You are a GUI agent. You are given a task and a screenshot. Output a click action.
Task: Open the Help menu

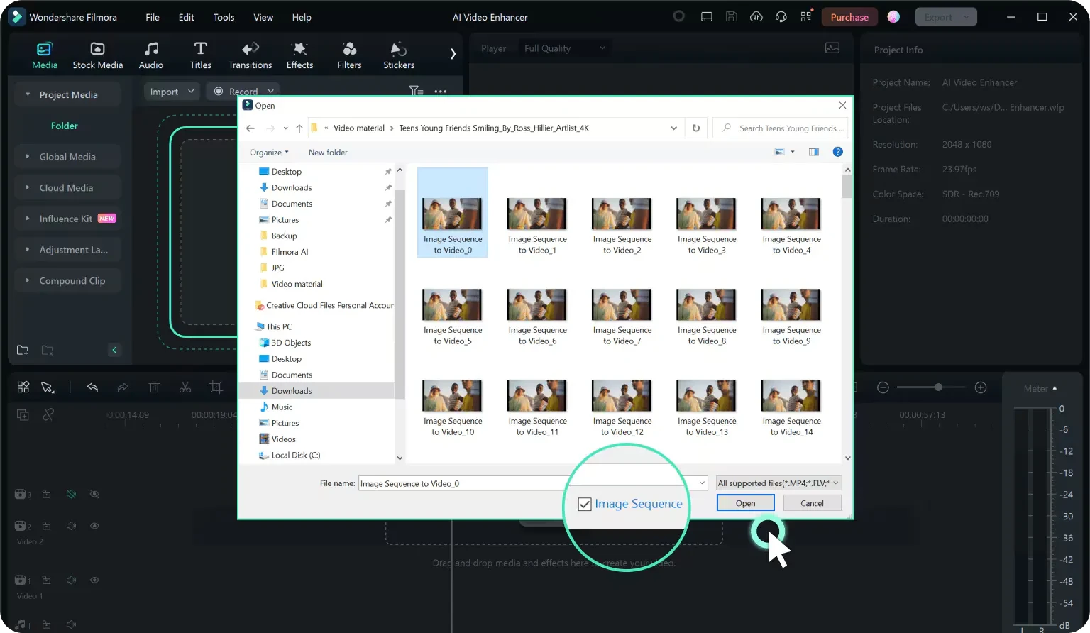coord(302,17)
